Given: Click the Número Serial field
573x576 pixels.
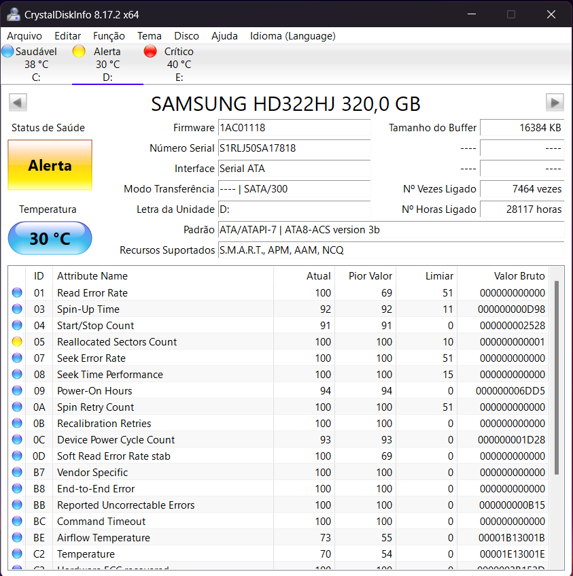Looking at the screenshot, I should point(294,148).
